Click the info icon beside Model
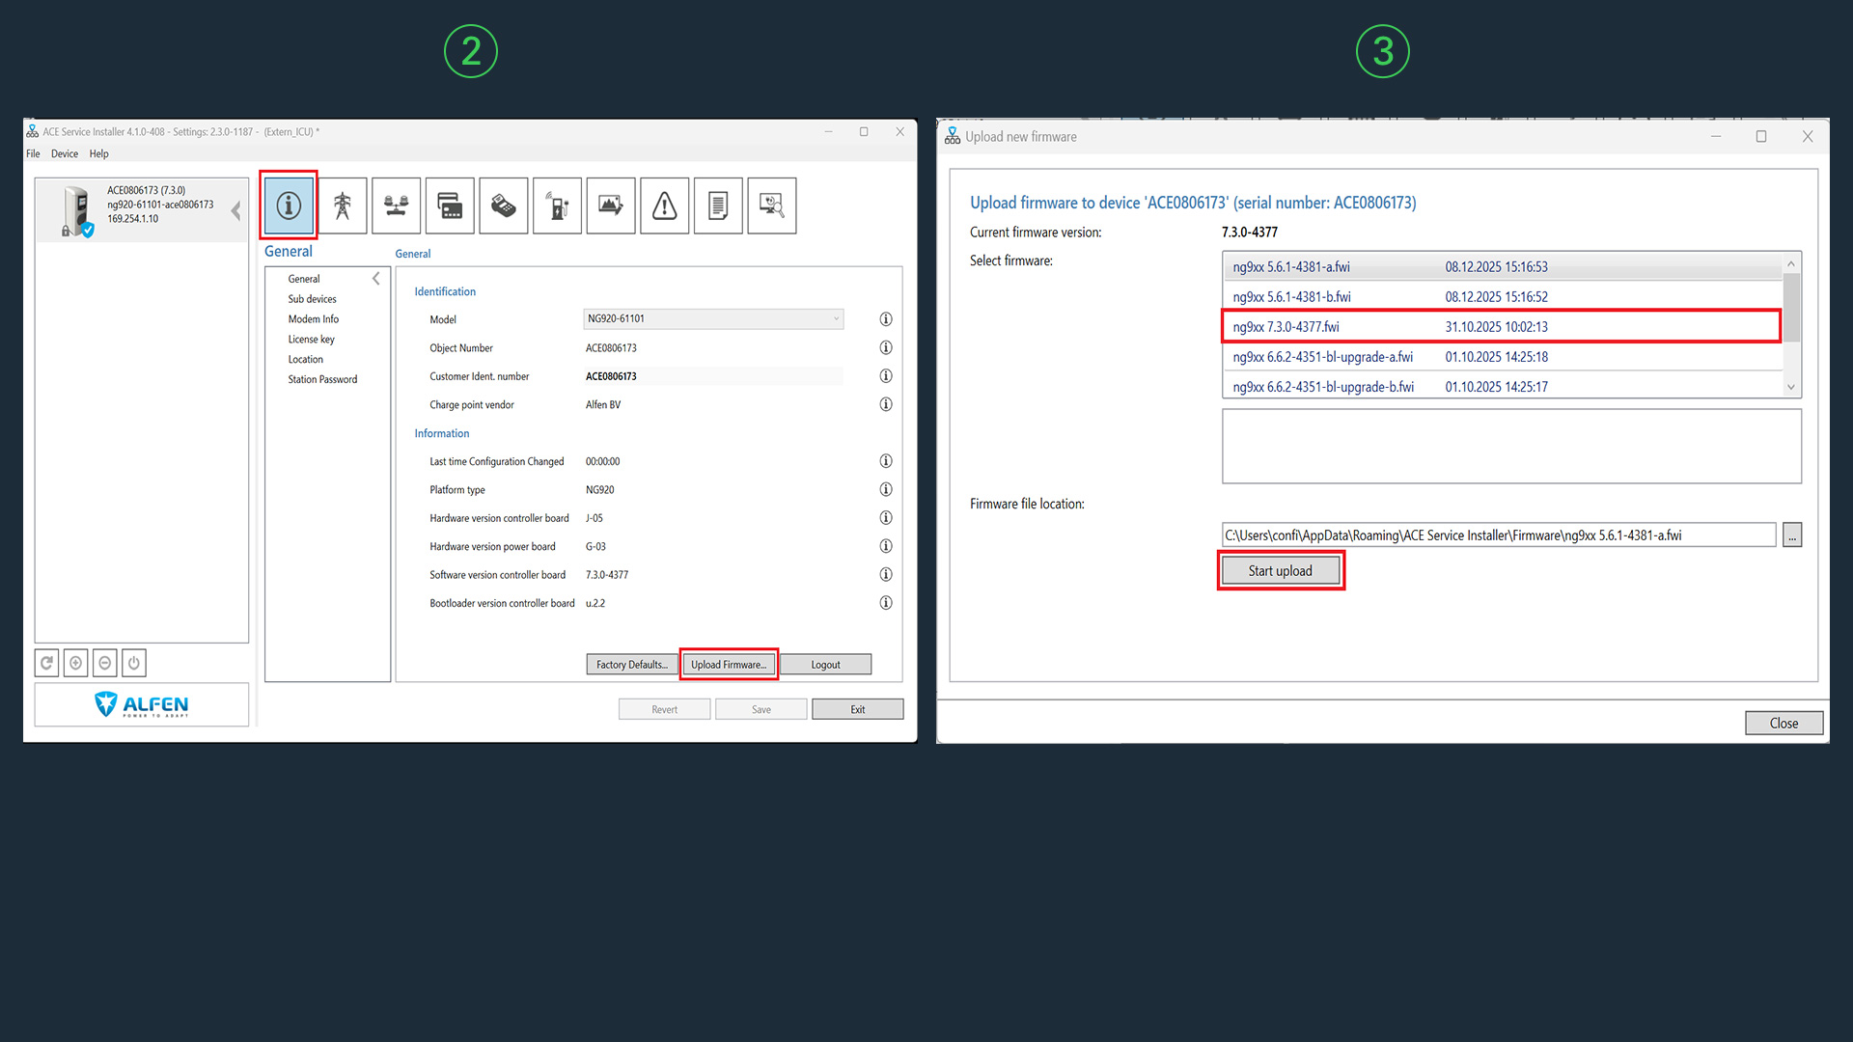Screen dimensions: 1853x1042 click(x=886, y=319)
